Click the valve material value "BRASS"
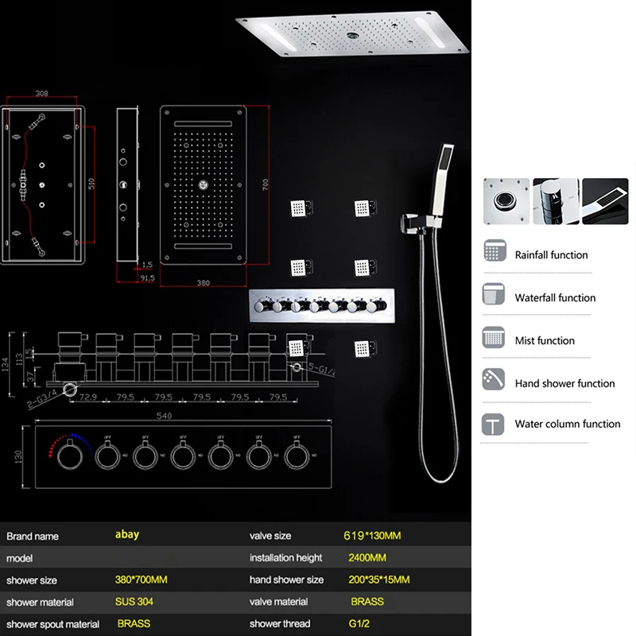The image size is (636, 636). (x=367, y=602)
